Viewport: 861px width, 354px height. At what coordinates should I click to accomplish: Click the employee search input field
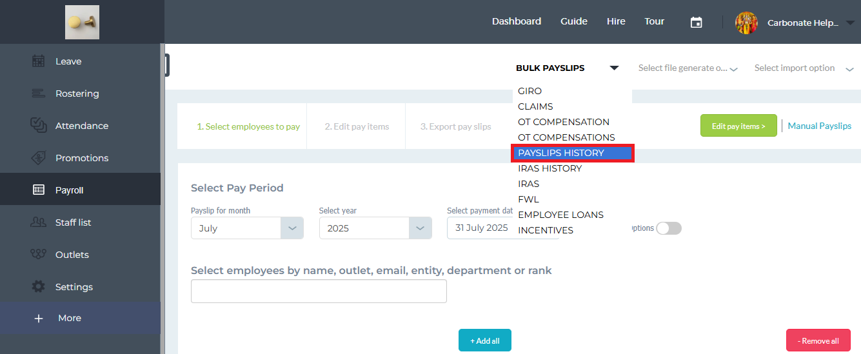319,291
